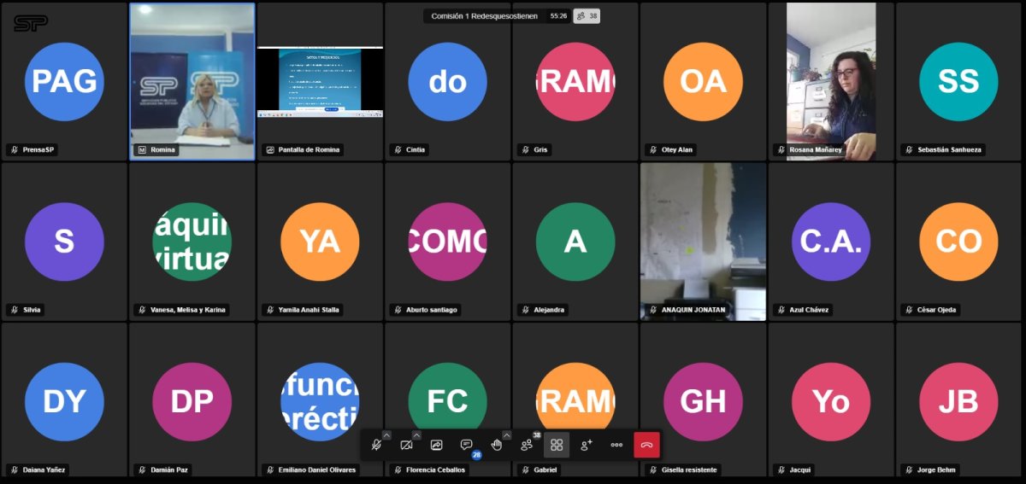Click the SP logo in the corner
Image resolution: width=1026 pixels, height=484 pixels.
coord(30,23)
